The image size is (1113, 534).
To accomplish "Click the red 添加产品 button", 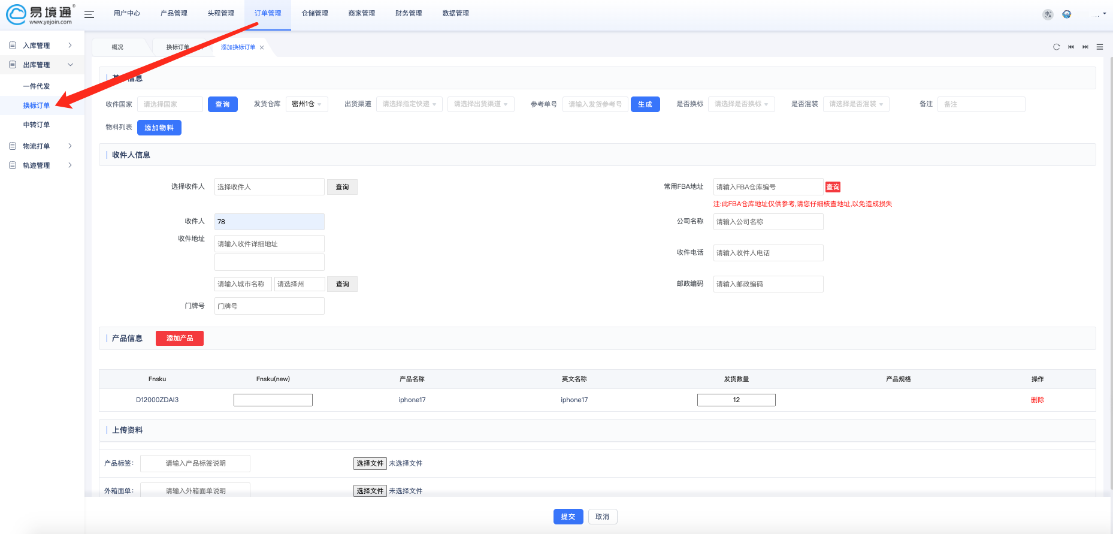I will point(179,339).
